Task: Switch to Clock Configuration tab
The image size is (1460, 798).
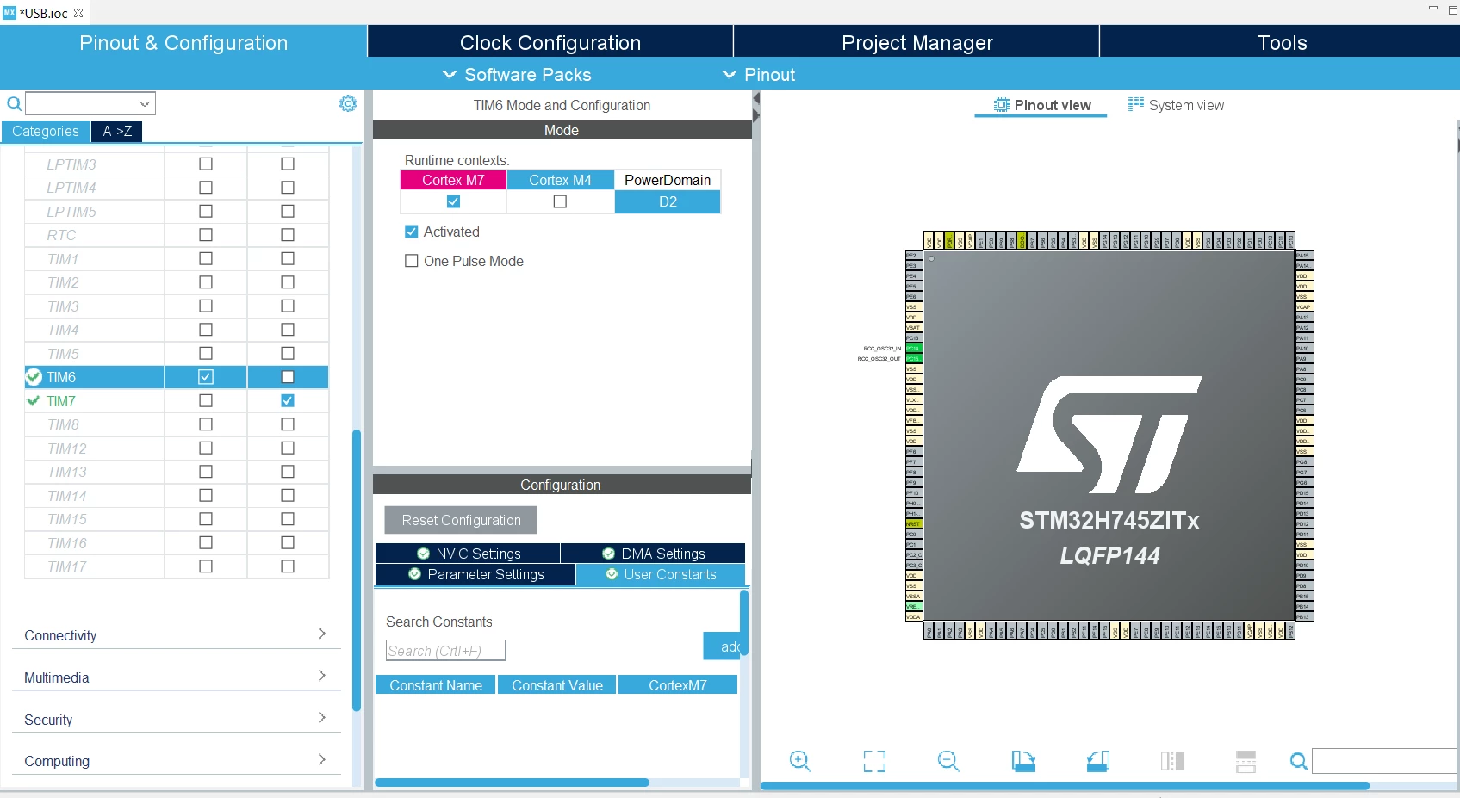Action: pos(550,42)
